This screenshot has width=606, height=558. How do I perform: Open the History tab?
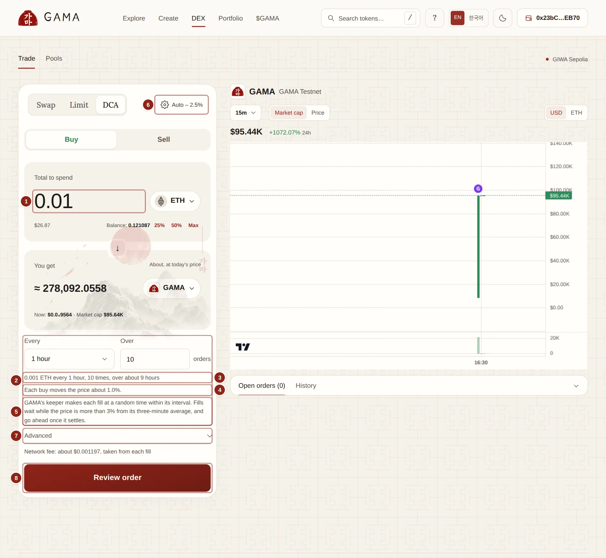pyautogui.click(x=306, y=386)
